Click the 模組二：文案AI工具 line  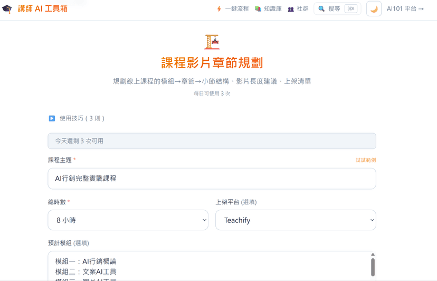[x=86, y=272]
